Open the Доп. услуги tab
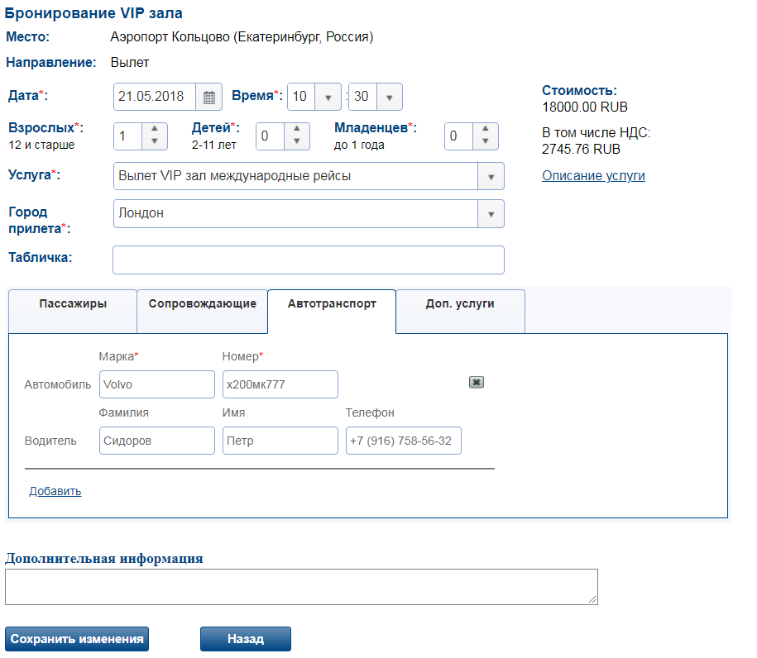 [x=460, y=304]
